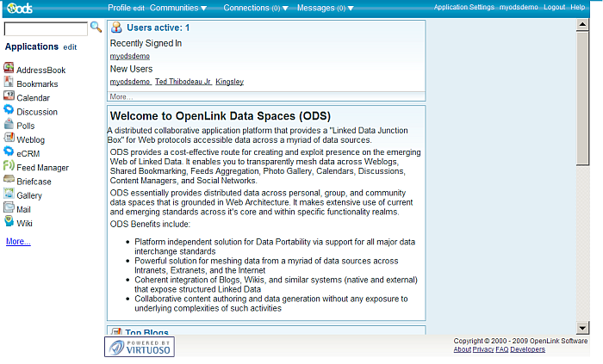This screenshot has height=364, width=603.
Task: Open the AddressBook application icon
Action: pyautogui.click(x=9, y=69)
